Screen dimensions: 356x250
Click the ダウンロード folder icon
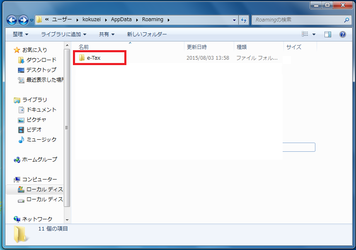coord(21,60)
